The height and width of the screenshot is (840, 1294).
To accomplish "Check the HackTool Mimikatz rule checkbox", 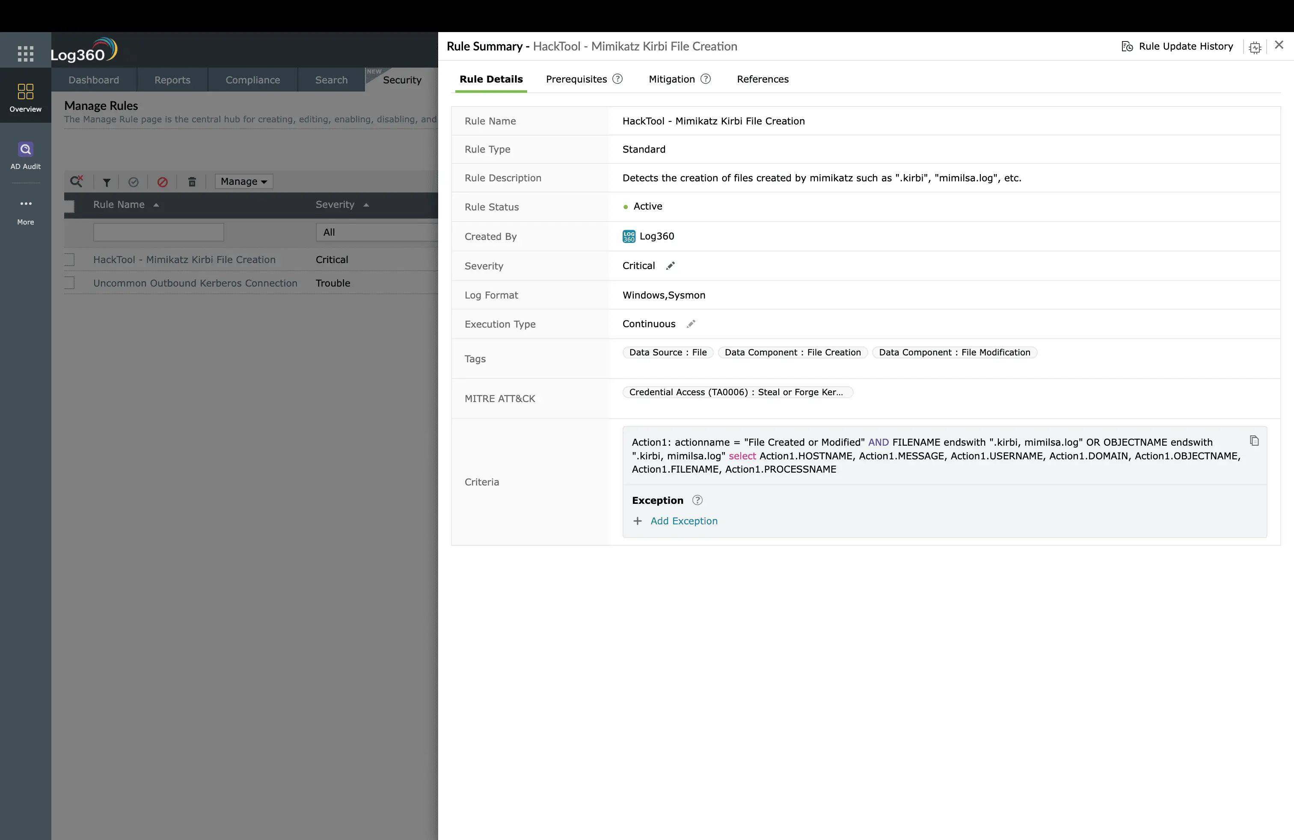I will [x=69, y=260].
